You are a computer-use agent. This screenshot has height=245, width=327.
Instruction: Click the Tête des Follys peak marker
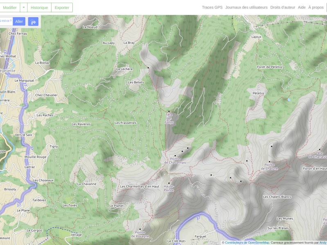coord(169,111)
